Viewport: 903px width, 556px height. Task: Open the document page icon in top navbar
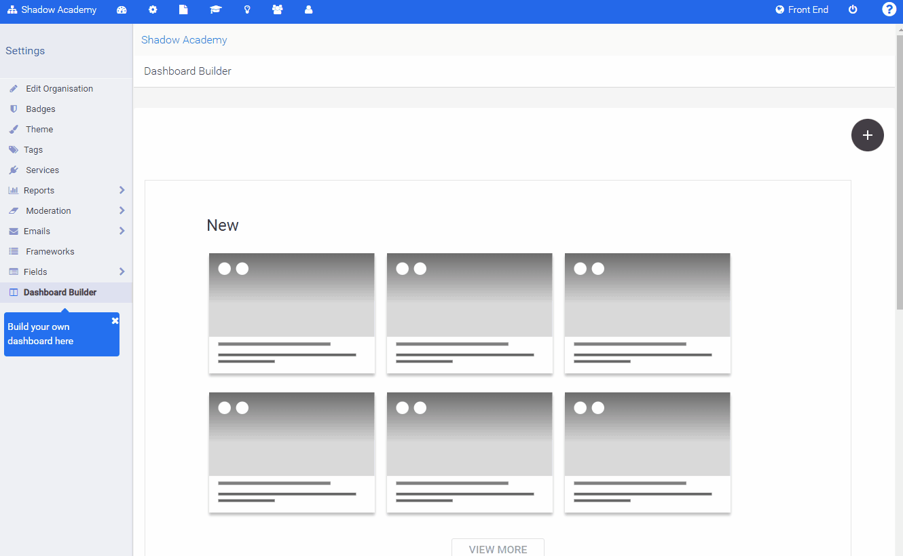(x=183, y=10)
